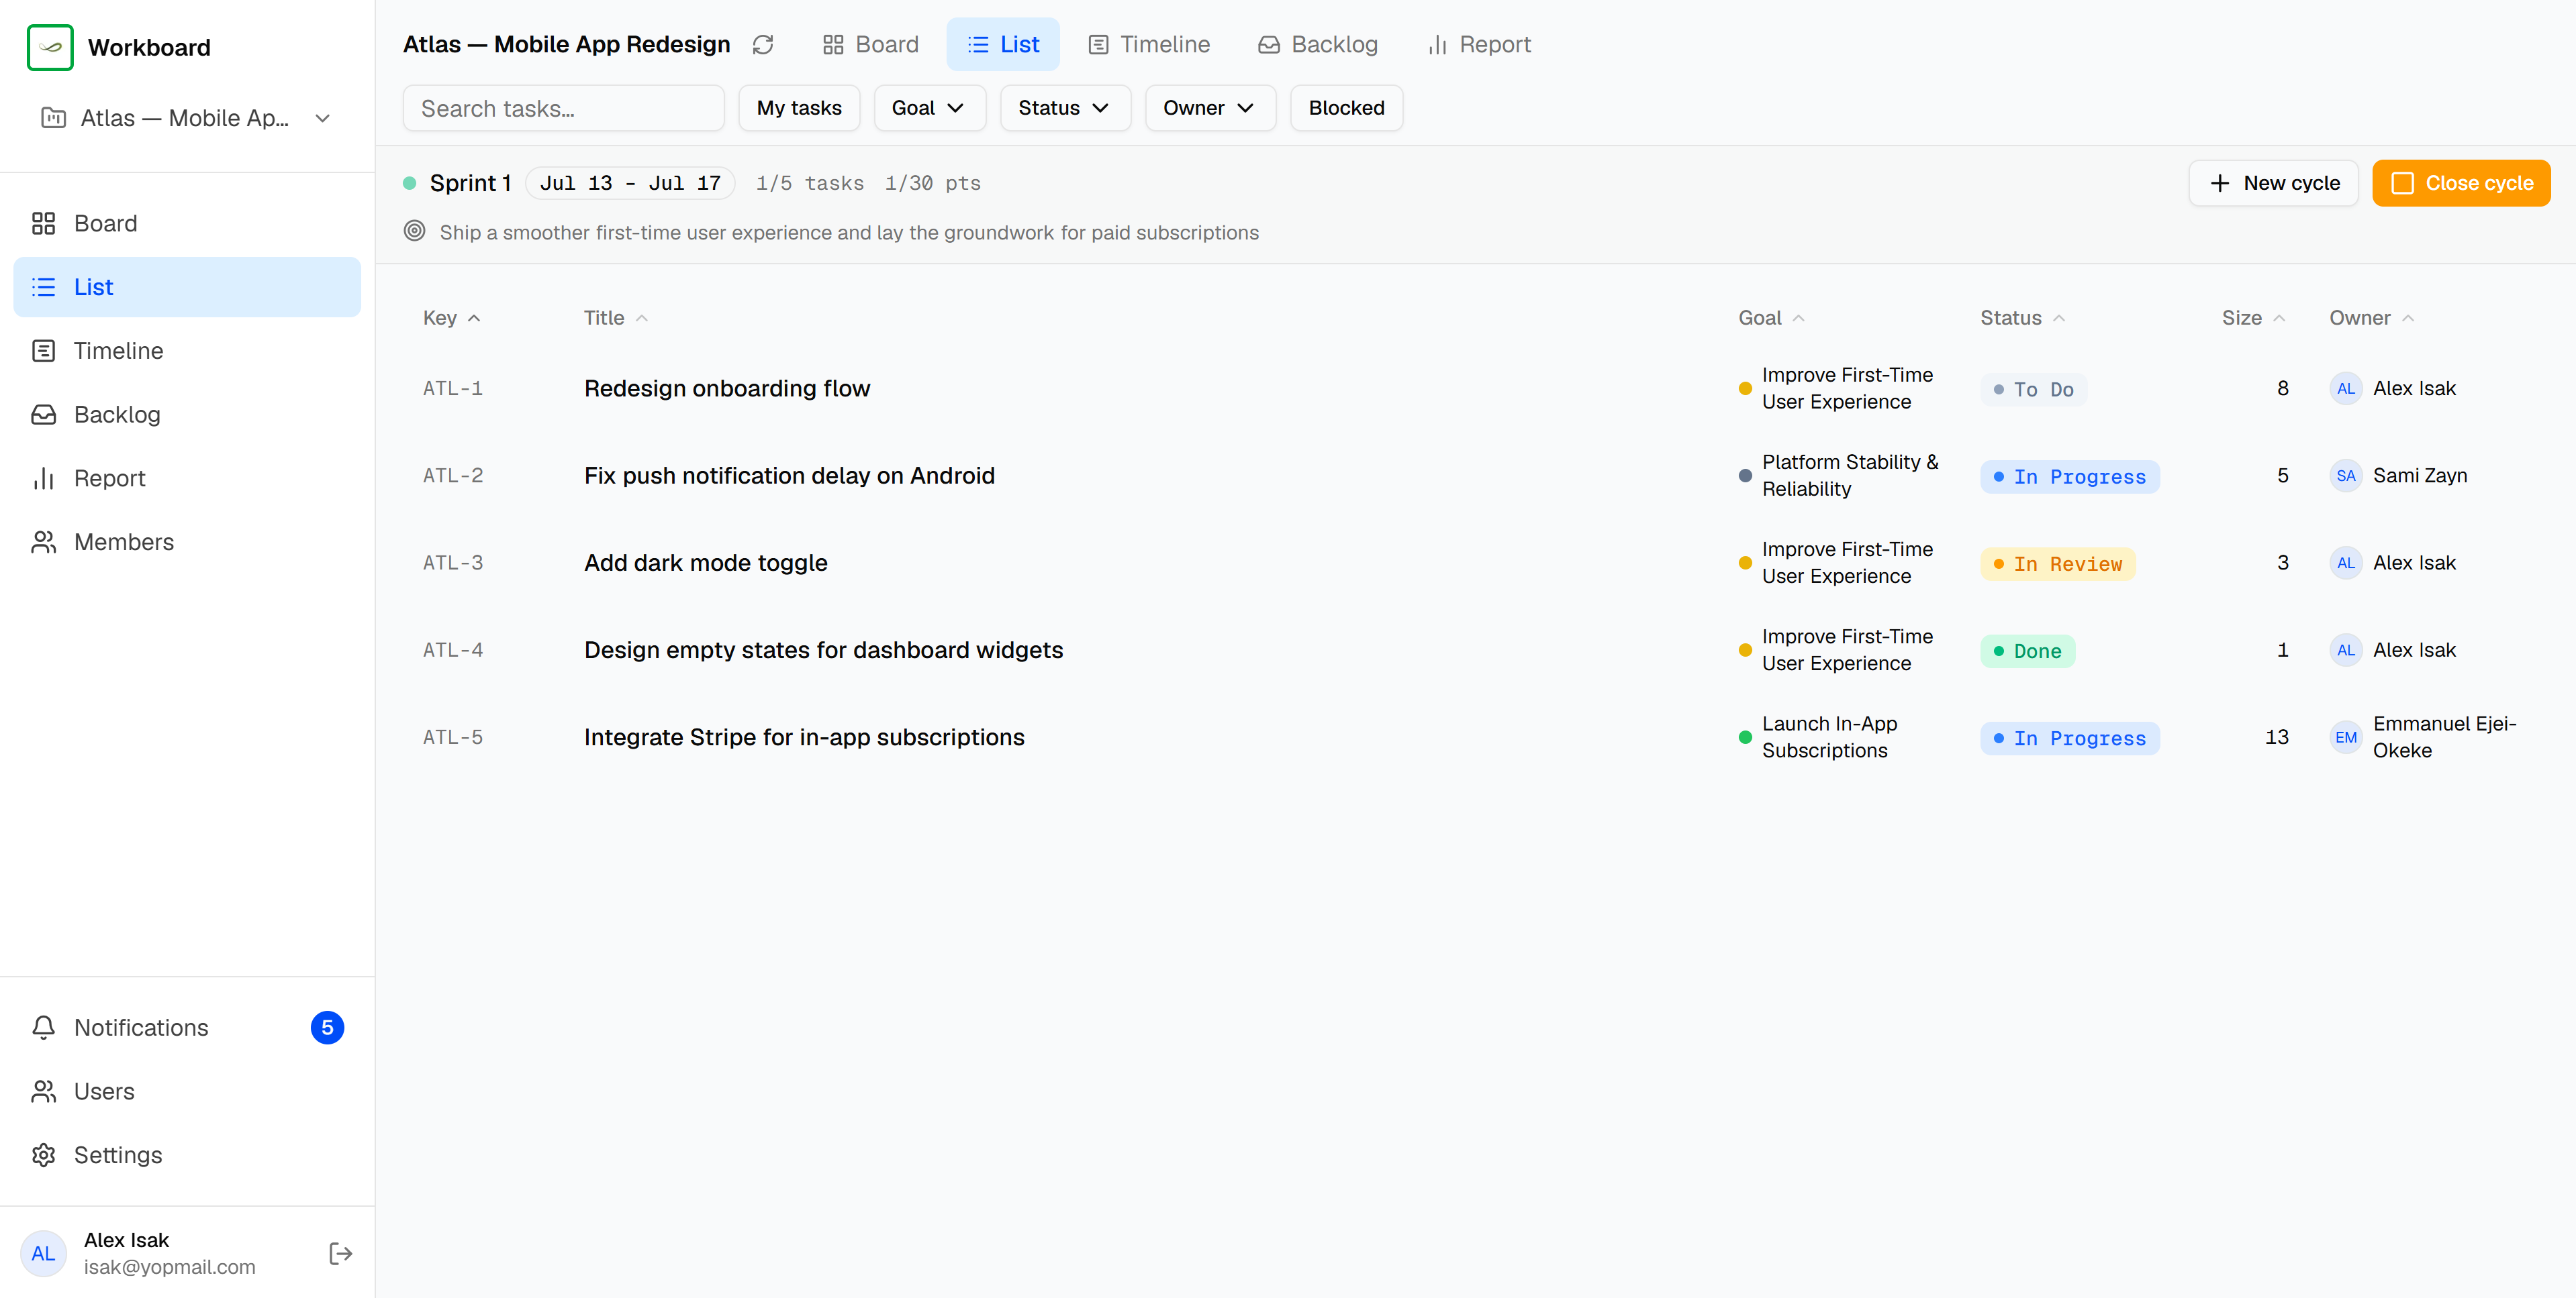Click the sidebar Report bar-chart icon

(43, 479)
